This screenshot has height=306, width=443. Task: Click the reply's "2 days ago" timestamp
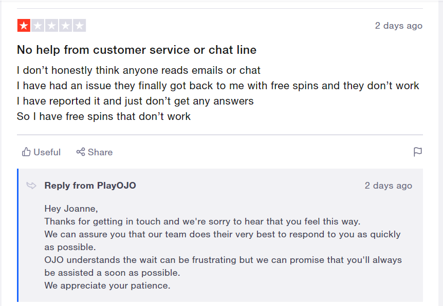[388, 186]
